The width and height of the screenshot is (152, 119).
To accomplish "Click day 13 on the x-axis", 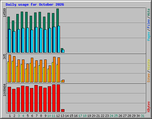I will click(62, 116).
